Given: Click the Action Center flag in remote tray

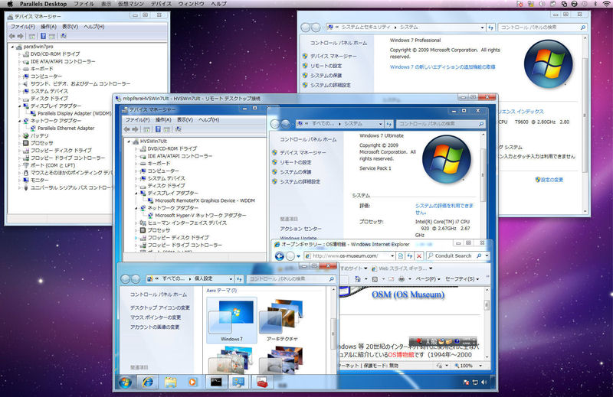Looking at the screenshot, I should tap(466, 382).
